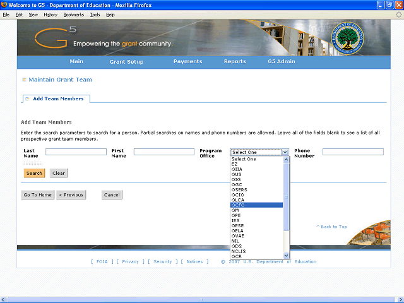404x303 pixels.
Task: Click the dropdown list scrollbar thumb
Action: click(x=286, y=196)
